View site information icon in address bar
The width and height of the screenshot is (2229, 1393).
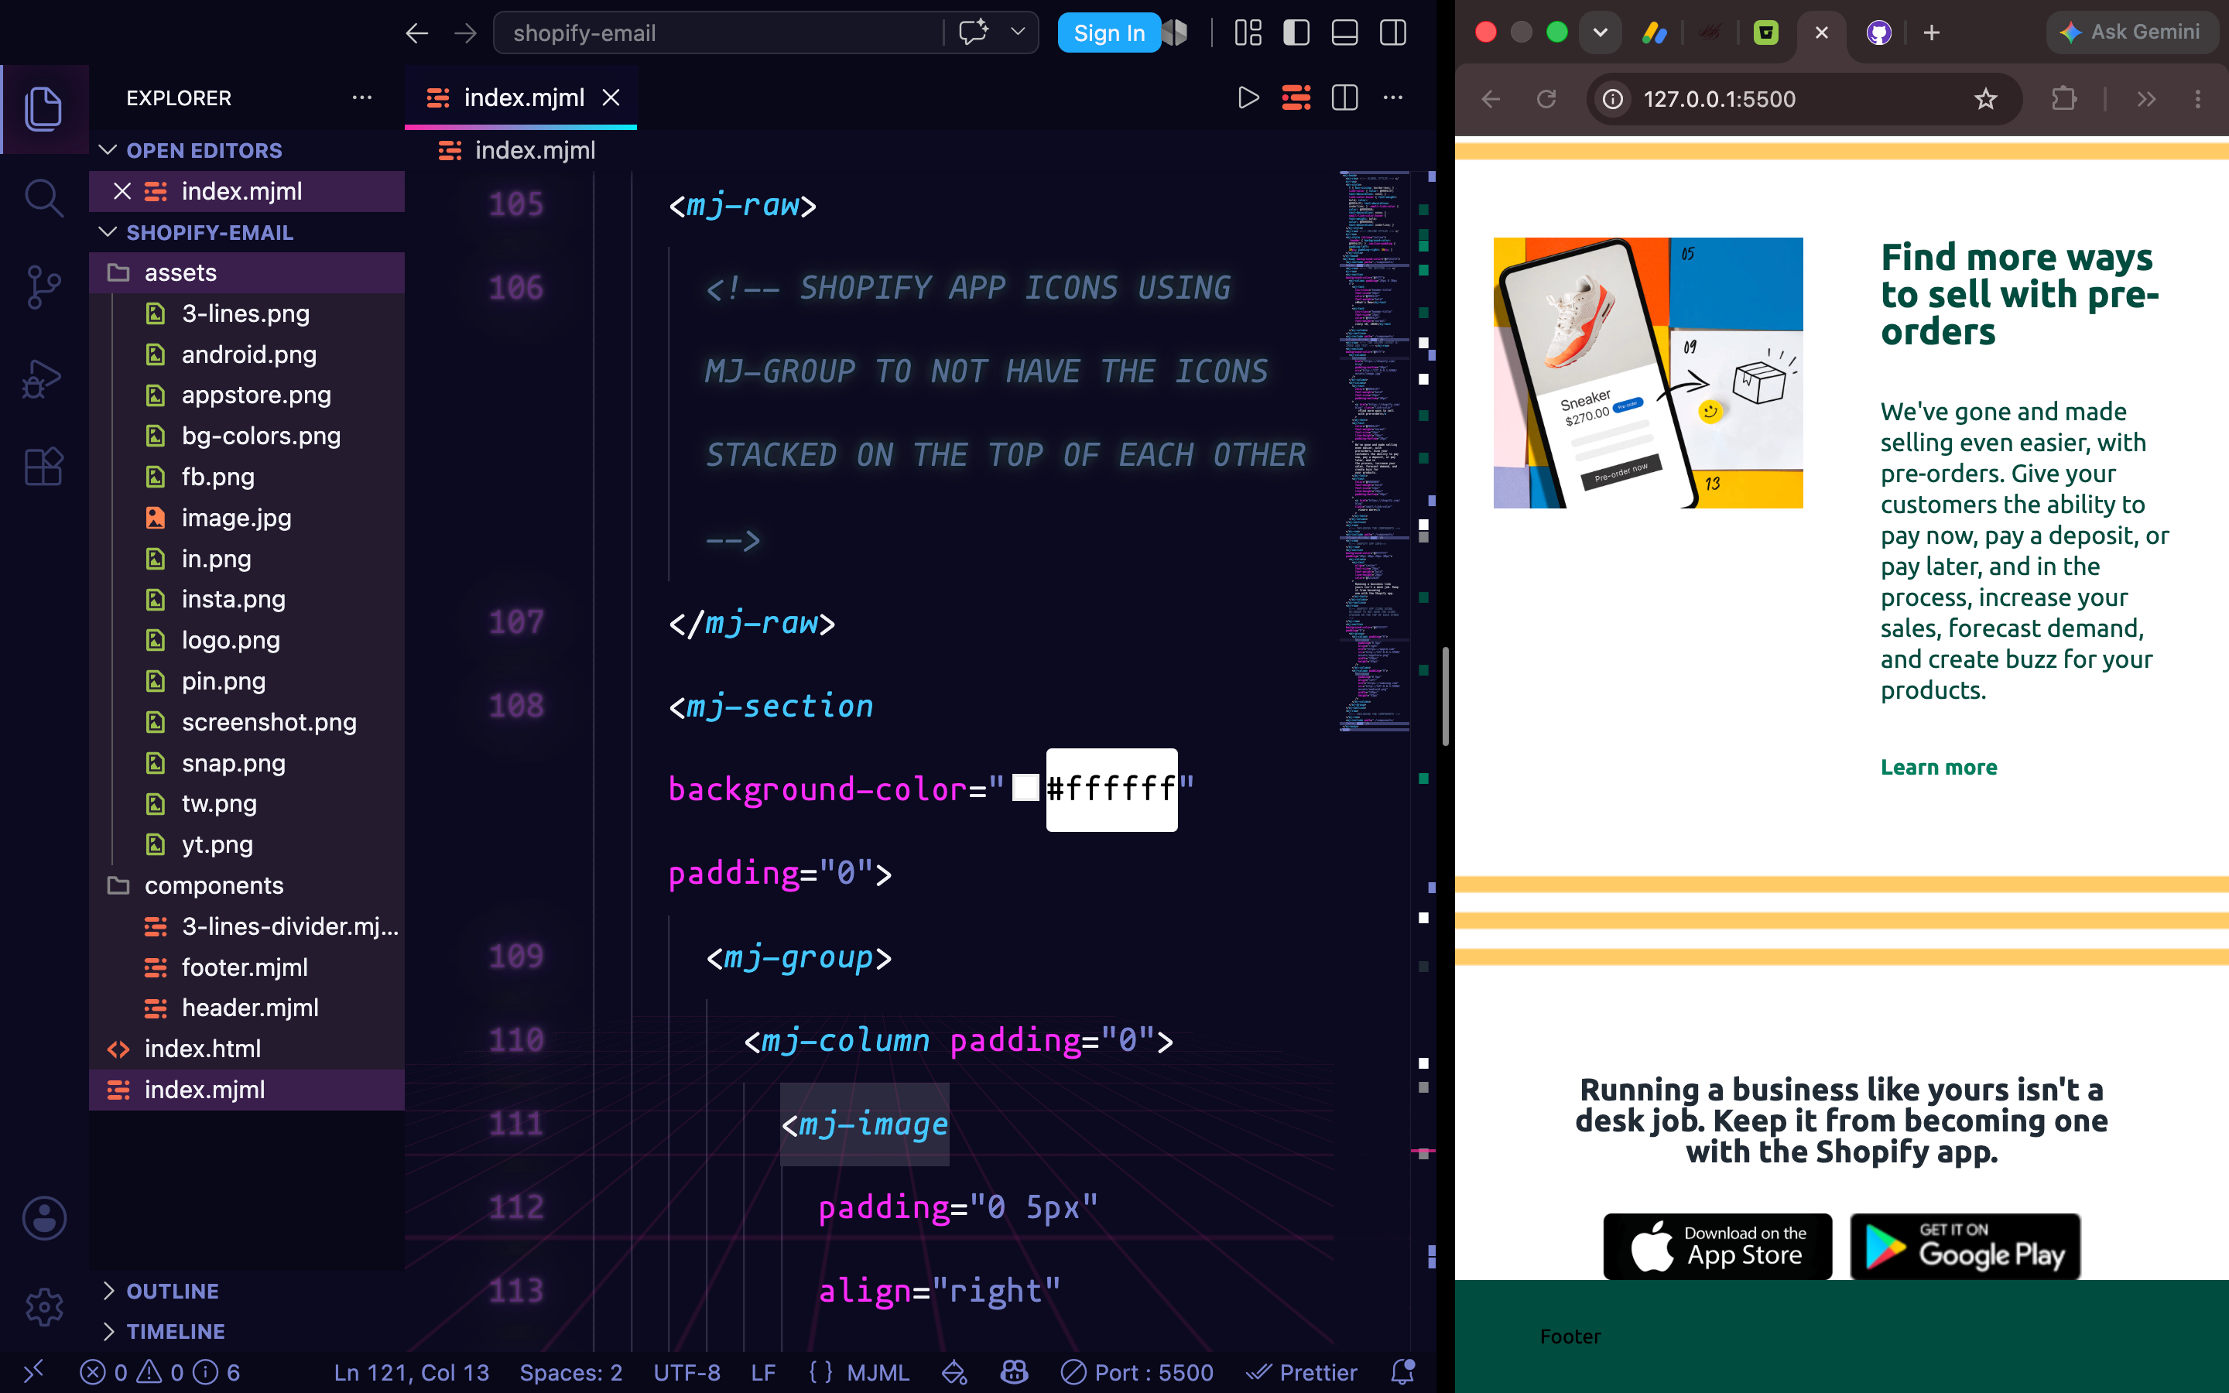[1613, 98]
